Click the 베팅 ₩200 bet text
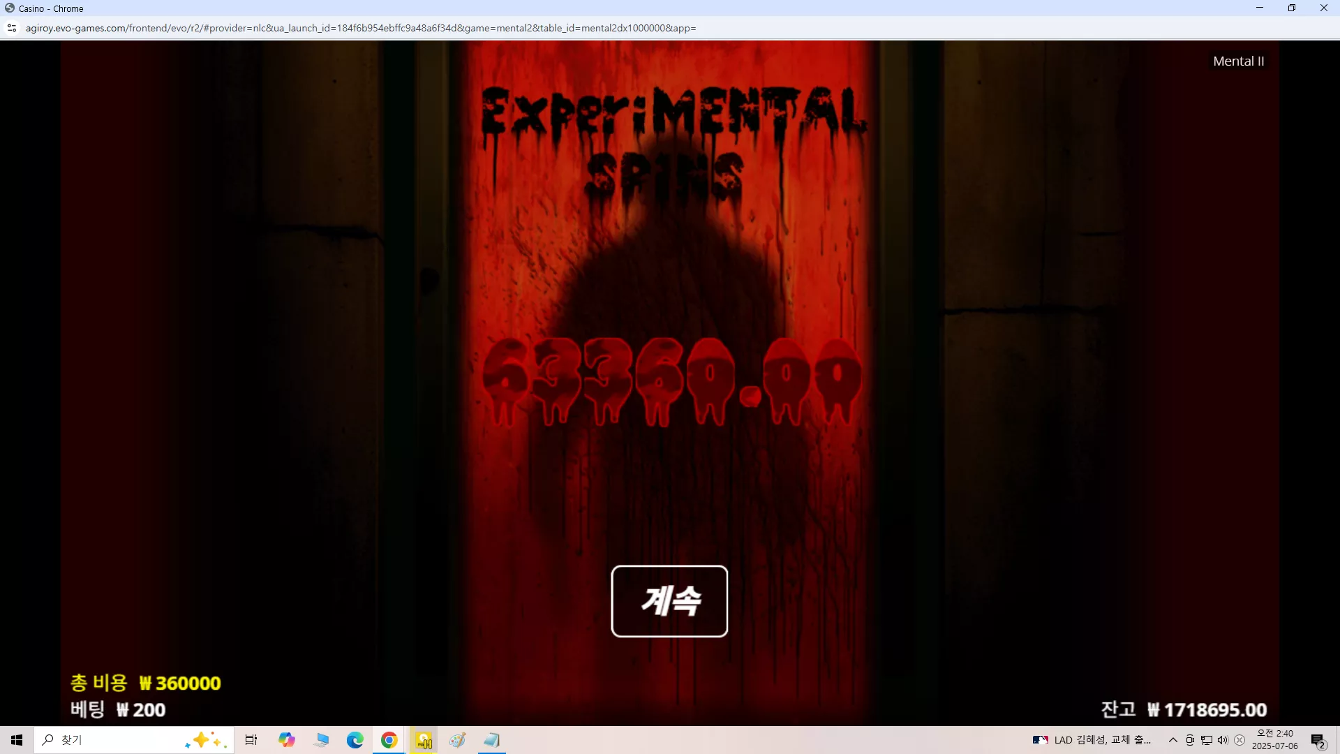Viewport: 1340px width, 754px height. click(117, 710)
